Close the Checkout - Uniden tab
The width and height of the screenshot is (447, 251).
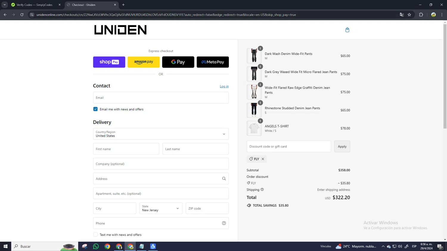click(115, 5)
